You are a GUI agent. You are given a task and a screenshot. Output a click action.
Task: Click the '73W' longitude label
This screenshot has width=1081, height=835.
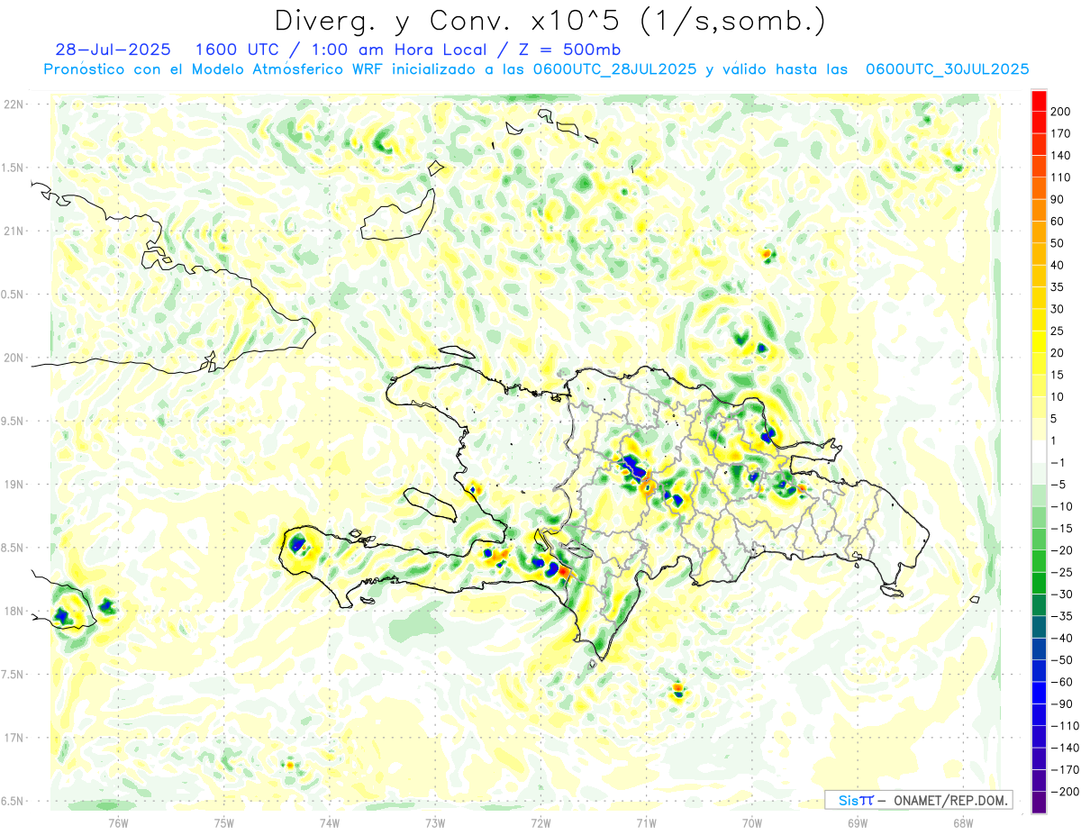[x=435, y=822]
